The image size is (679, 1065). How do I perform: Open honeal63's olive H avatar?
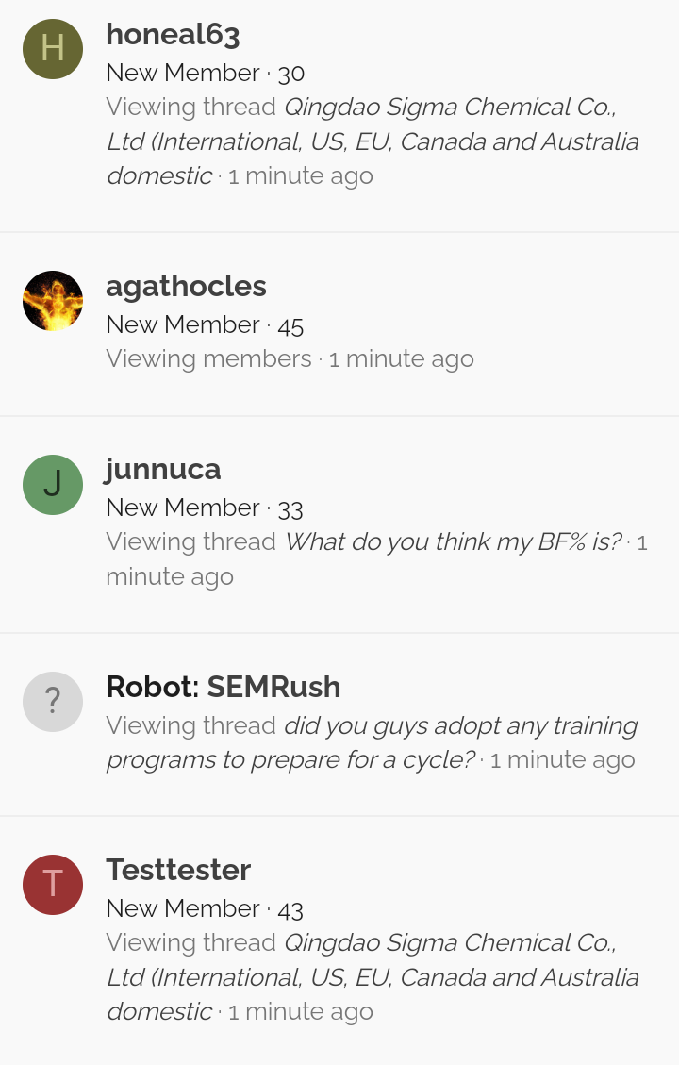[53, 50]
